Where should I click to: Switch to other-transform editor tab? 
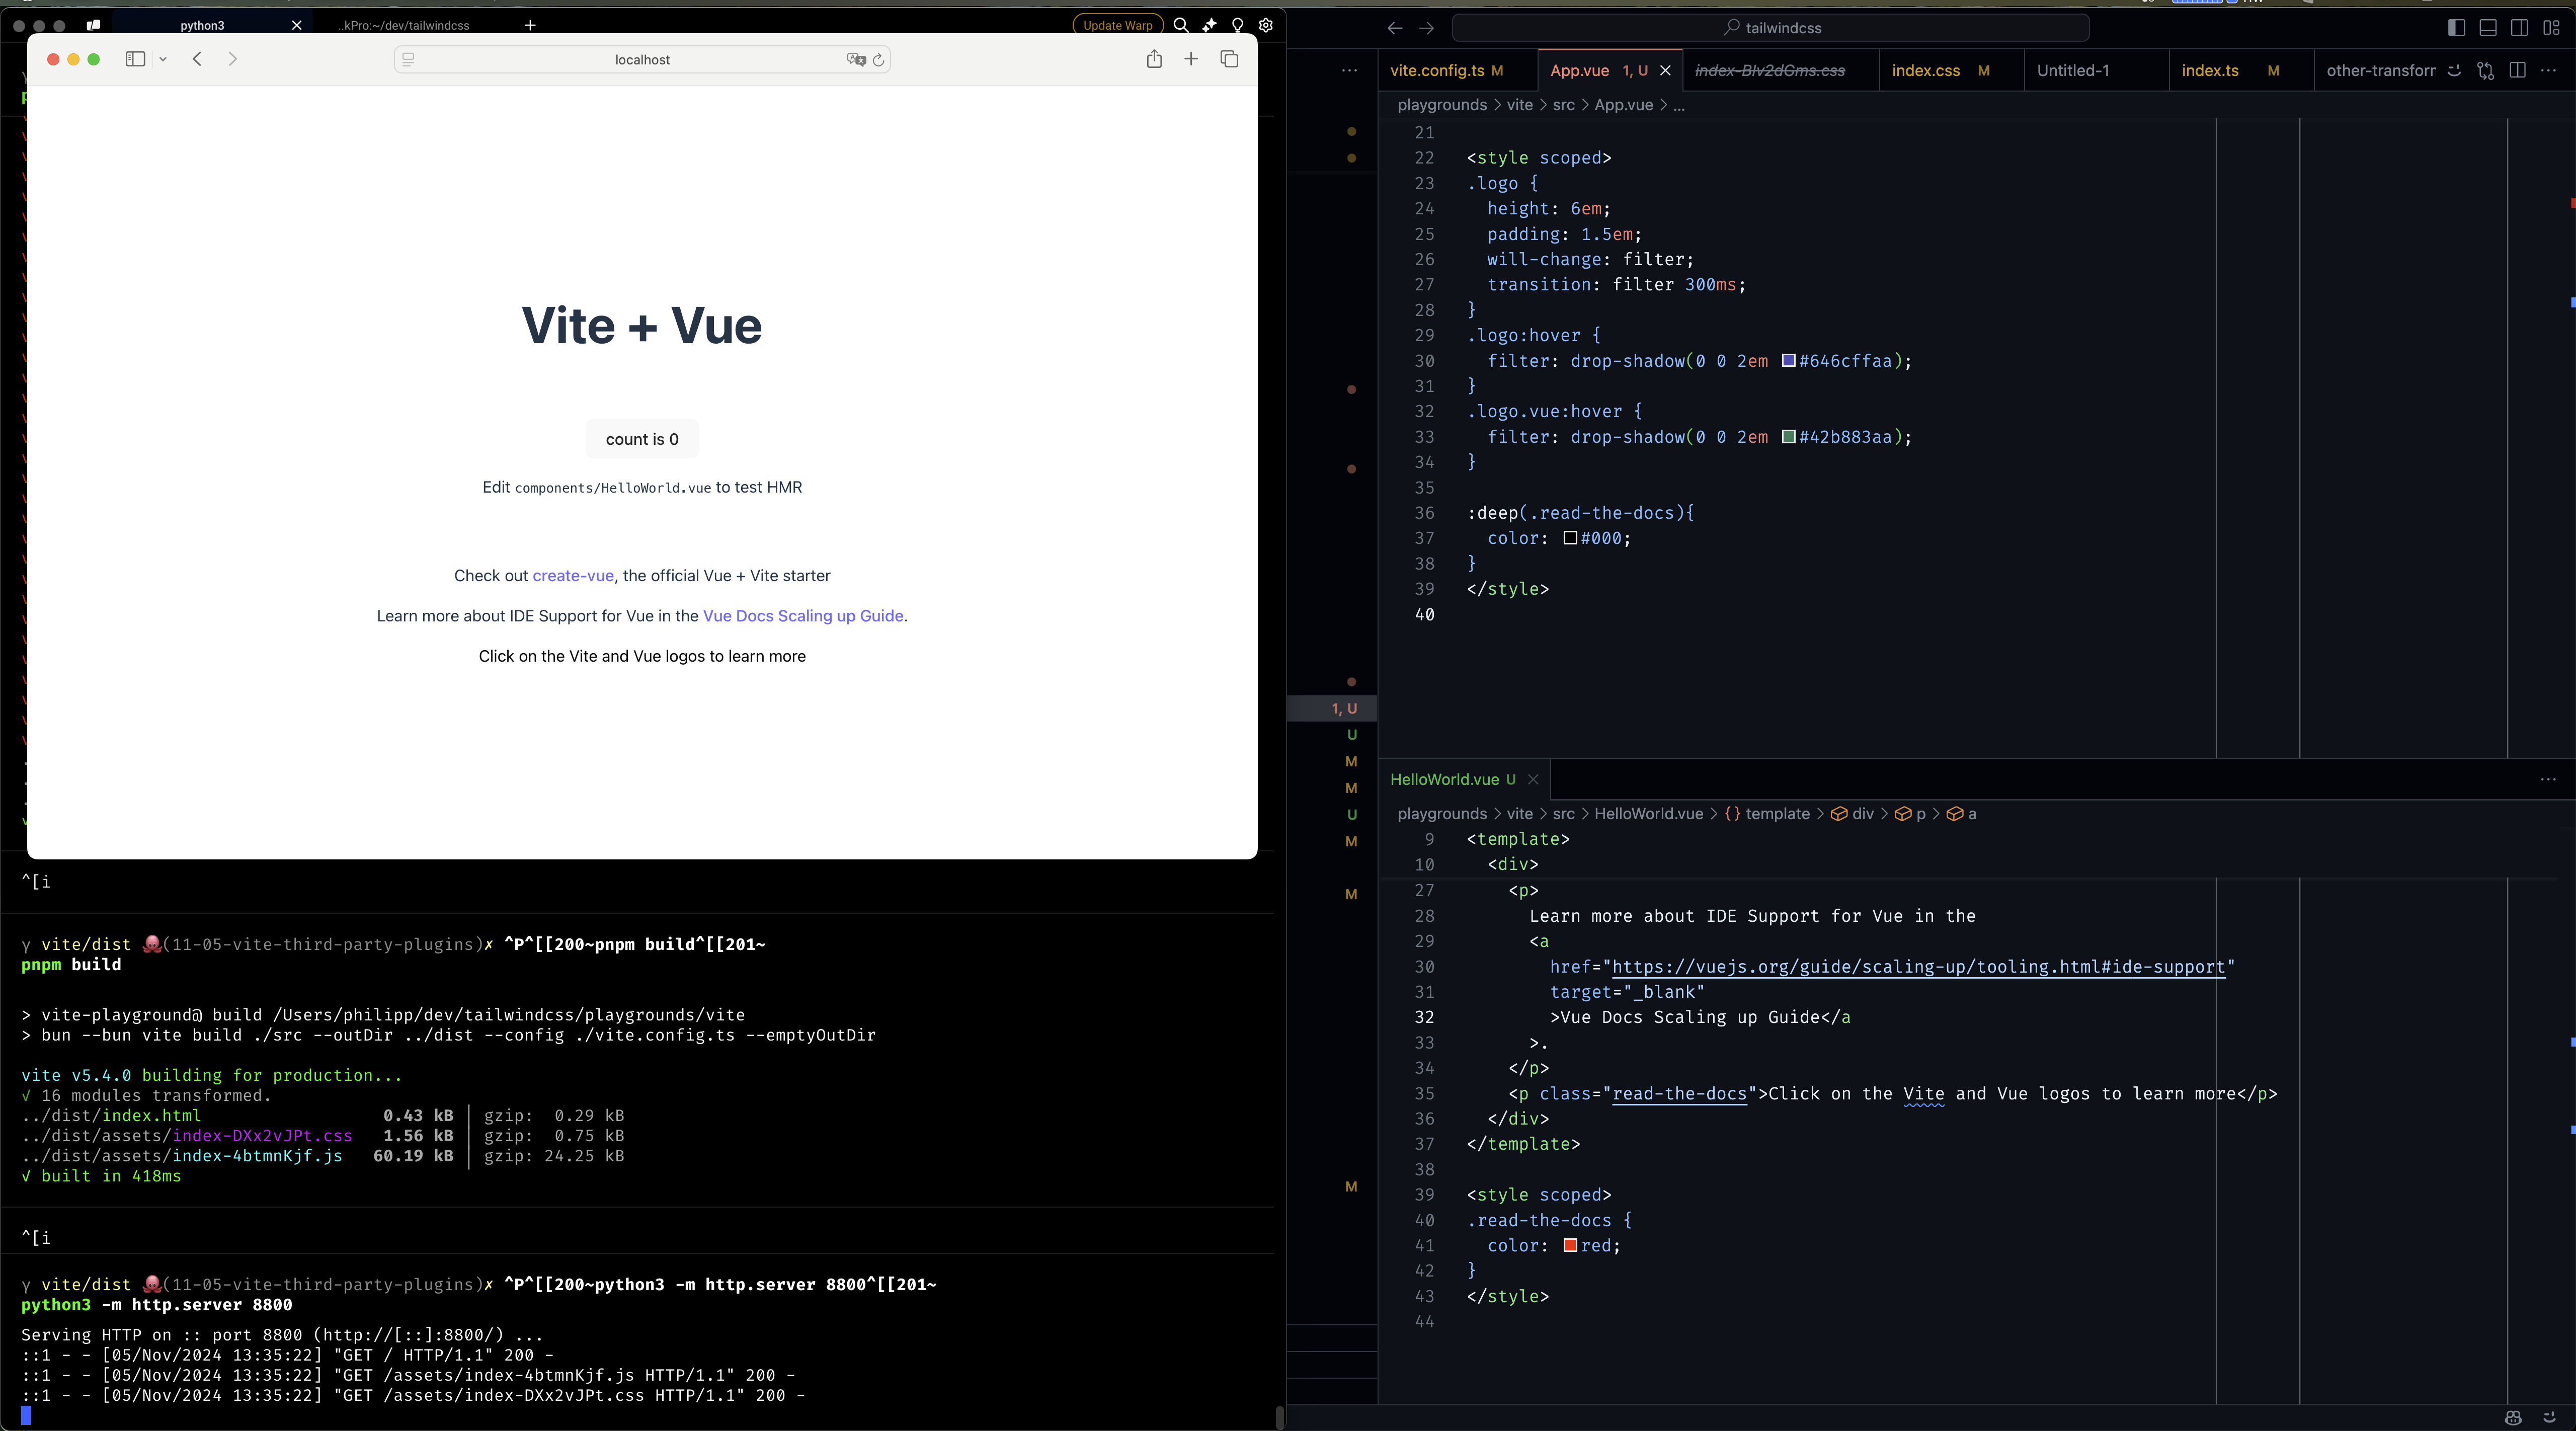pos(2381,70)
